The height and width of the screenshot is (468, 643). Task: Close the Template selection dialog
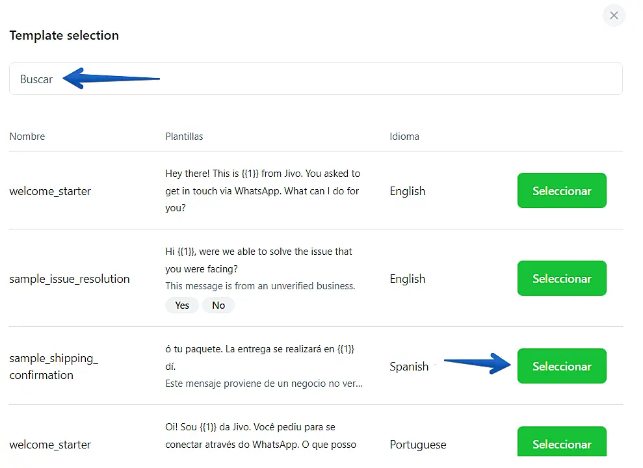[614, 16]
